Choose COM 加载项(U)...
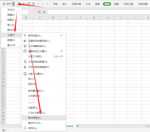150x132 pixels. (44, 113)
